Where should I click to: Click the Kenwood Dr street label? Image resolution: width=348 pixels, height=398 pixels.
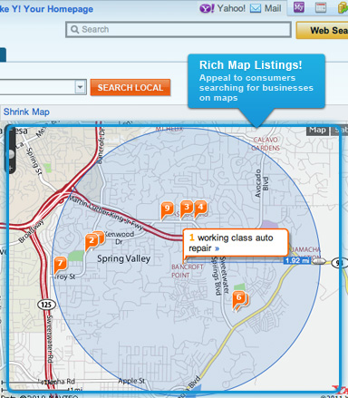[120, 238]
